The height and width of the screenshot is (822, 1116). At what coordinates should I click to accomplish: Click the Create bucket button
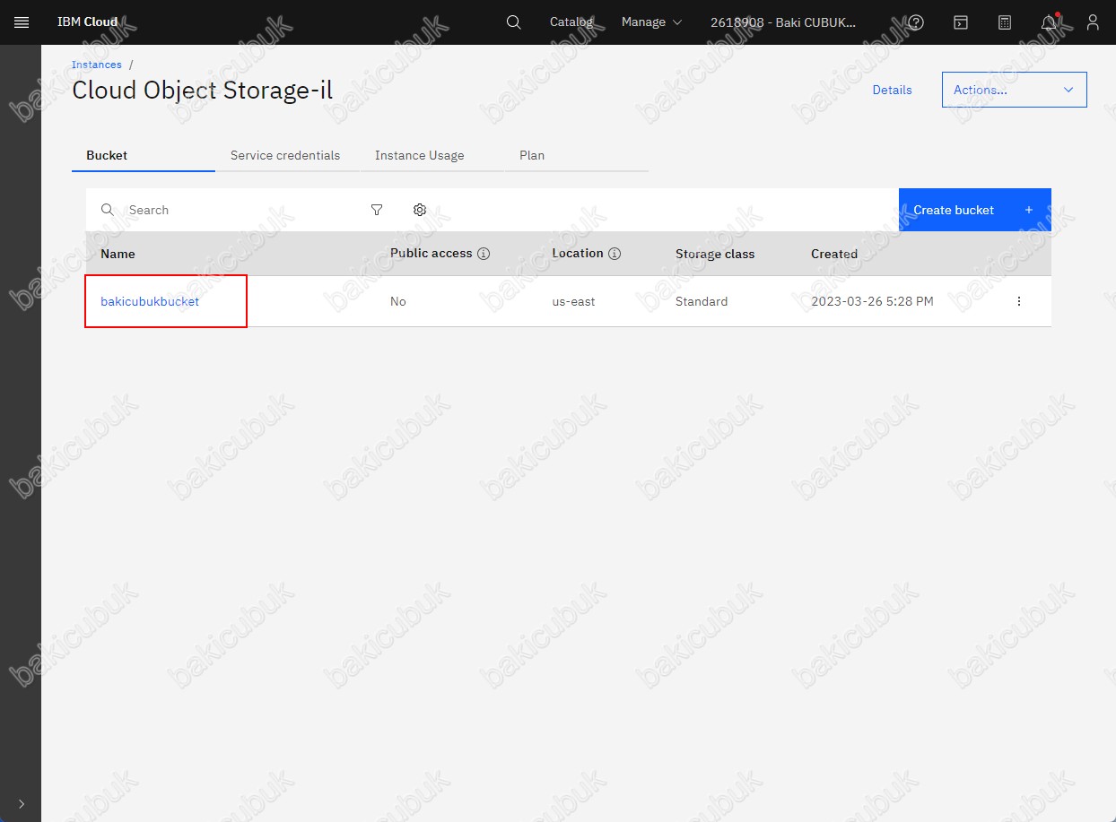point(975,210)
